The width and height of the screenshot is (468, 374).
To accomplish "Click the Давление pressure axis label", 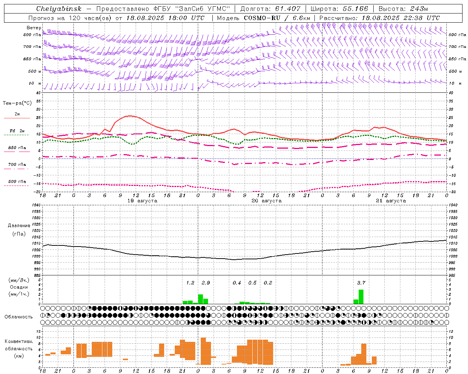I will [x=19, y=226].
